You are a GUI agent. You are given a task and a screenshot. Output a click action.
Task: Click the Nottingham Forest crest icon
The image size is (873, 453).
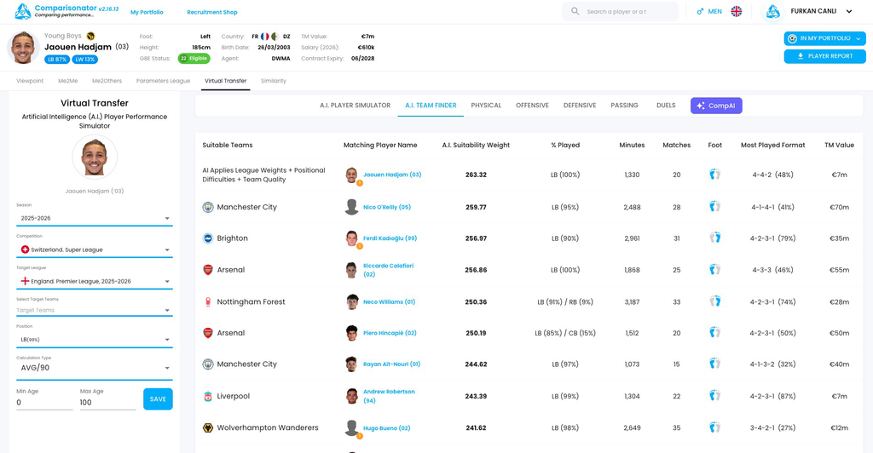(x=208, y=301)
